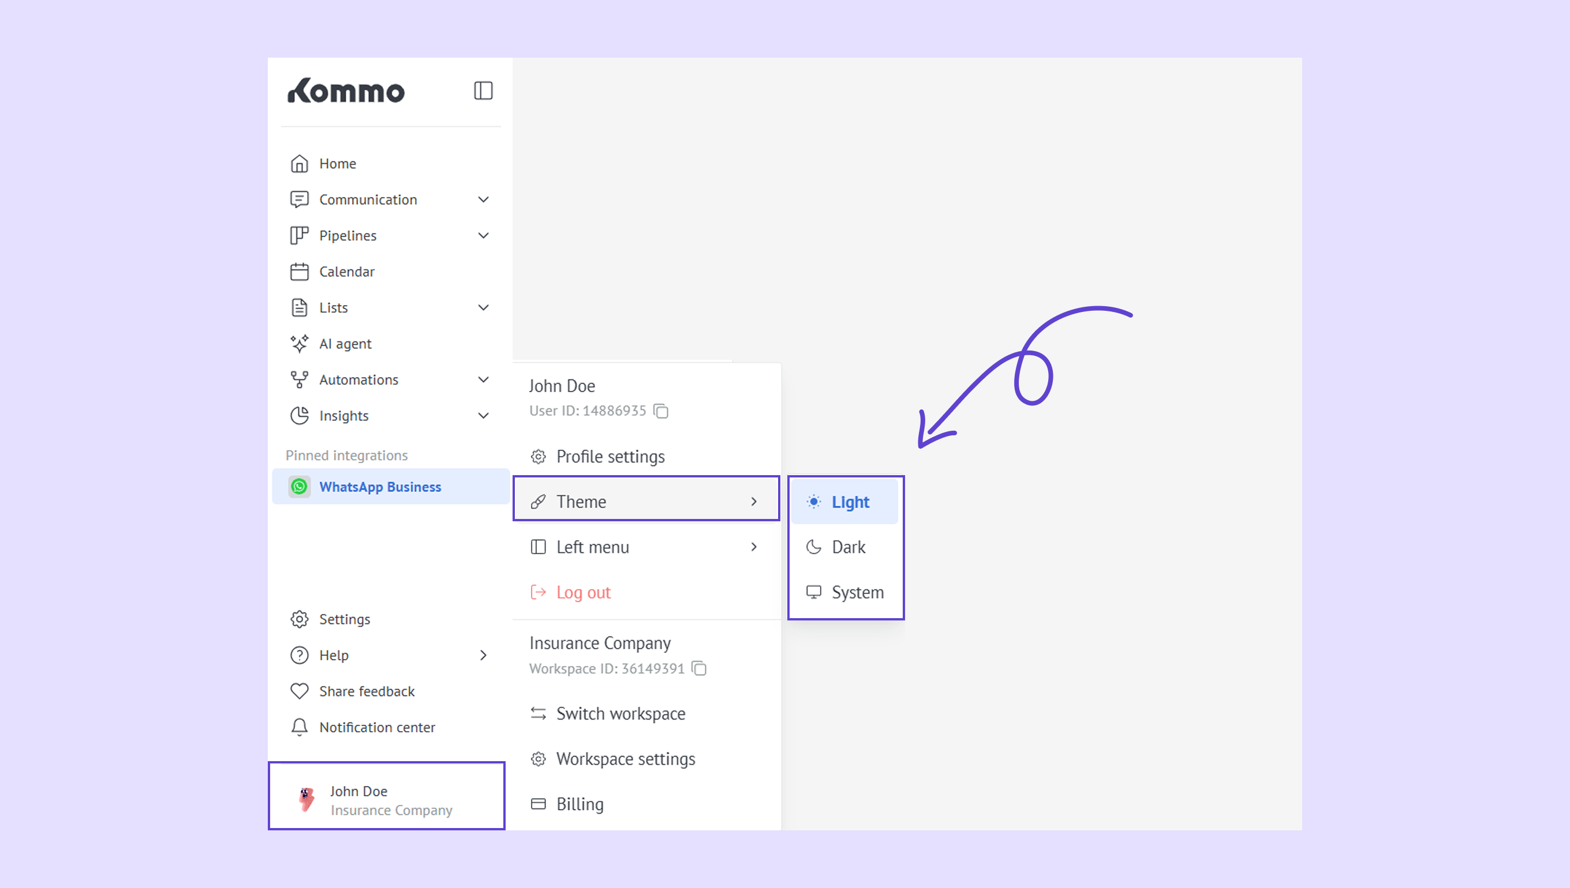Click the WhatsApp Business integration icon
This screenshot has height=888, width=1570.
coord(299,487)
